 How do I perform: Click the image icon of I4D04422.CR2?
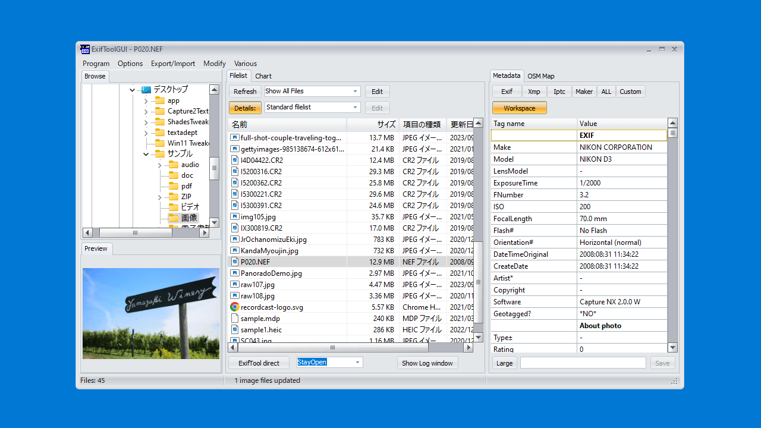tap(235, 160)
